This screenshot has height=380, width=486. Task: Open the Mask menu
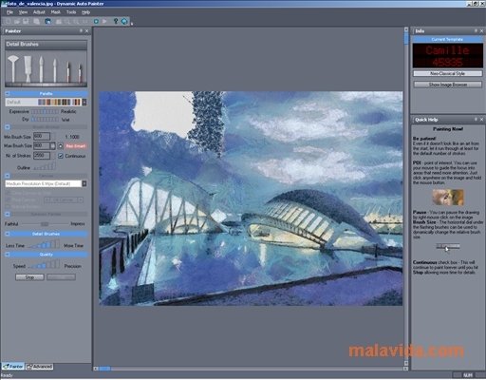[x=56, y=12]
